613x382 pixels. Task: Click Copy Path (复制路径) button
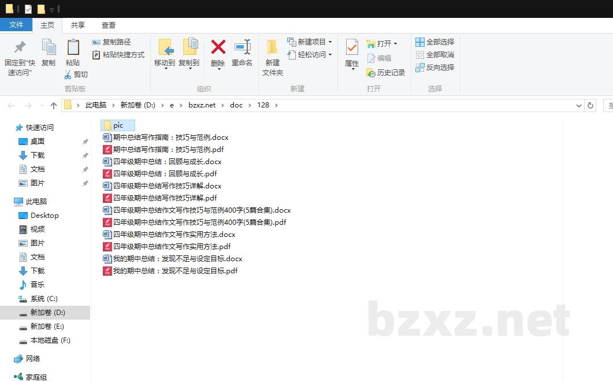(112, 42)
